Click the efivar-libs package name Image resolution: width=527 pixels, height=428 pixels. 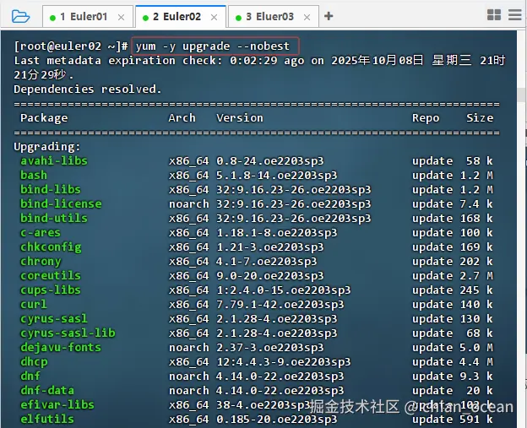click(x=57, y=405)
